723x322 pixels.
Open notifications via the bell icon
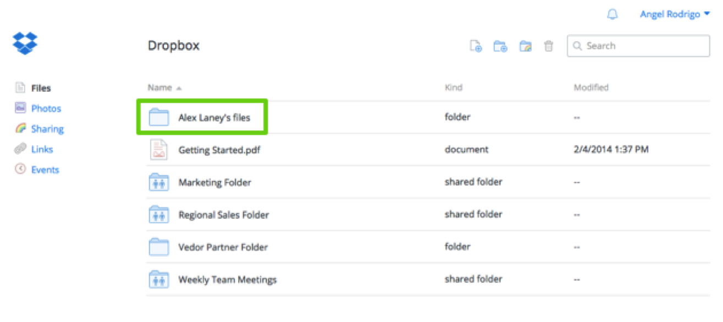(612, 15)
